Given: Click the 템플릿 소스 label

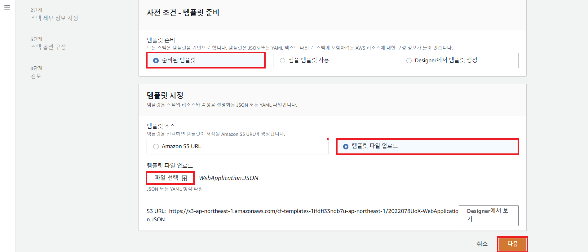Looking at the screenshot, I should (x=161, y=126).
